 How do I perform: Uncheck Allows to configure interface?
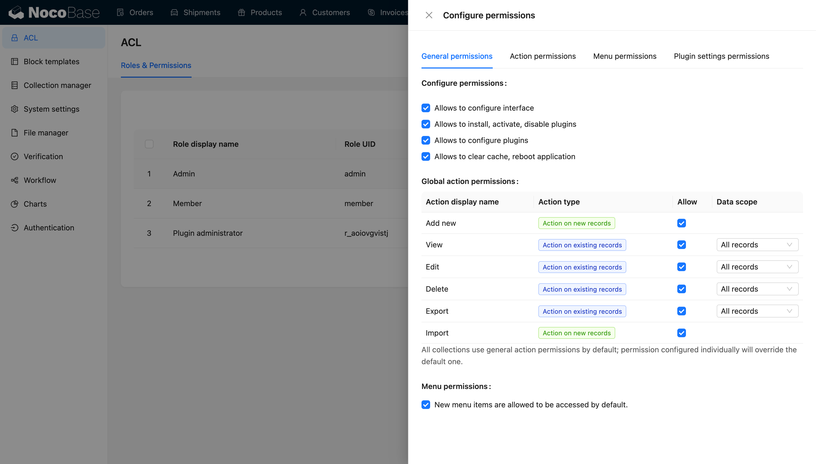coord(426,108)
